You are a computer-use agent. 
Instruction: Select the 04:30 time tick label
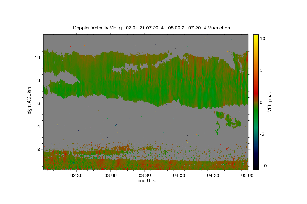(x=213, y=175)
